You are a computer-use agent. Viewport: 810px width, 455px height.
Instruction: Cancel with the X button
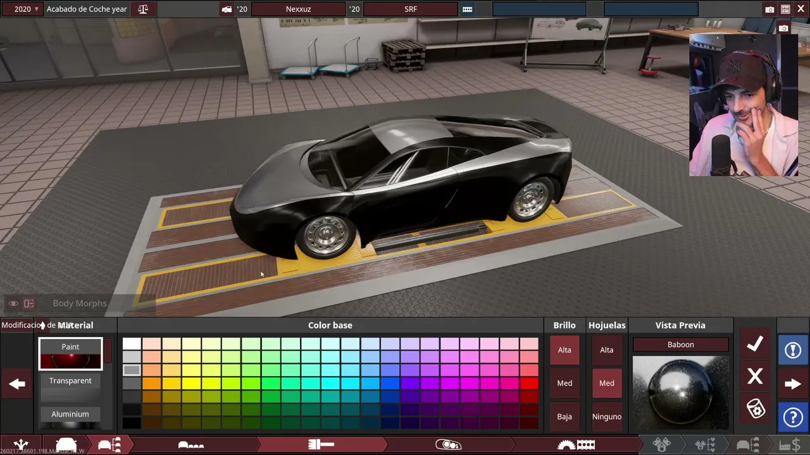click(x=755, y=377)
